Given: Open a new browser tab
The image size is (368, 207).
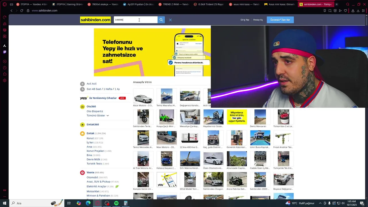Looking at the screenshot, I should pos(337,4).
